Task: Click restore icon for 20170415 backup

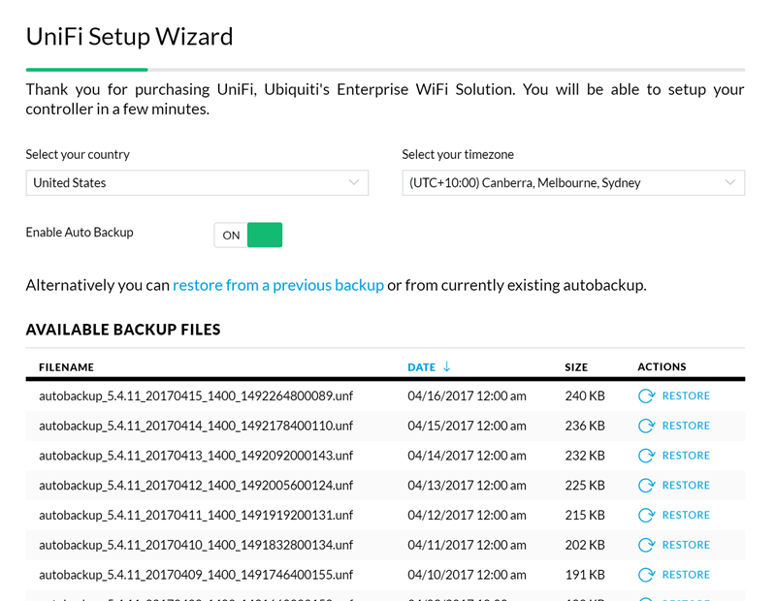Action: click(x=646, y=395)
